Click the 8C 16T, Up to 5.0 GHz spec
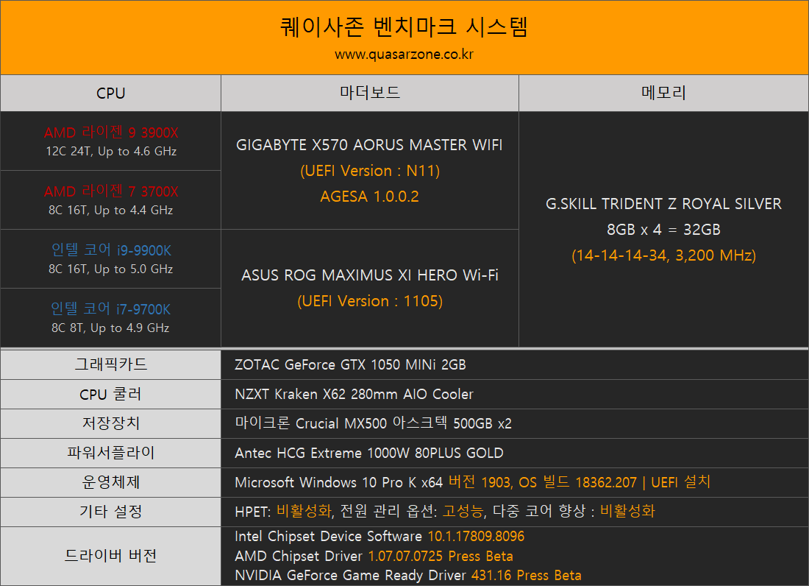 coord(111,269)
